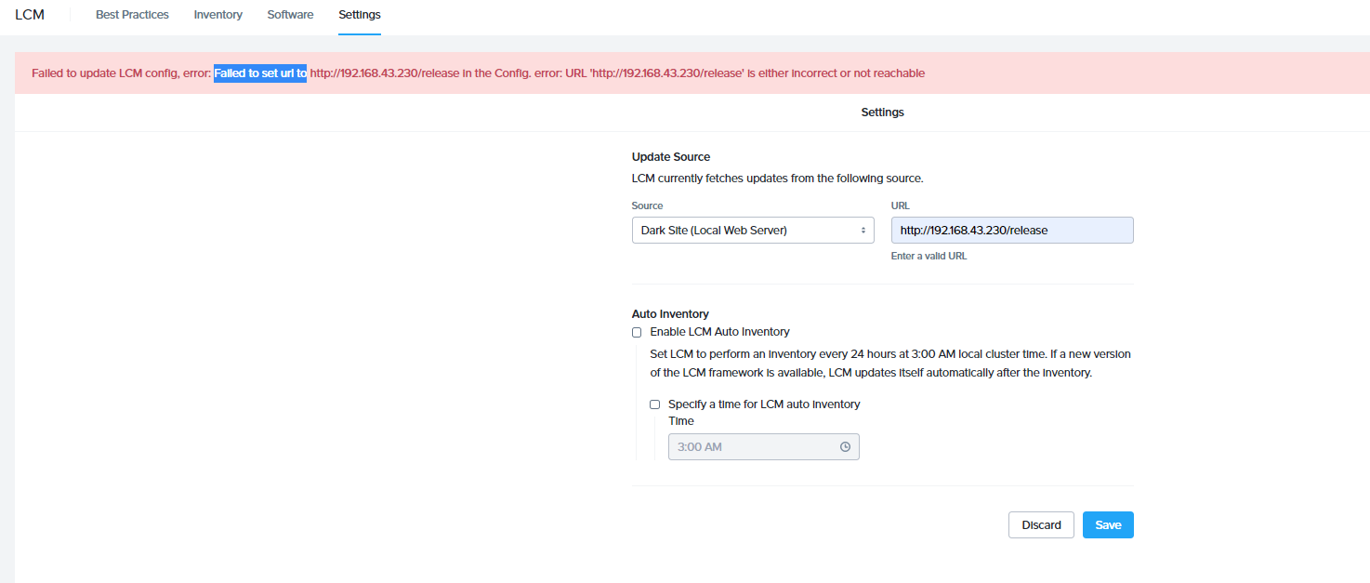This screenshot has height=583, width=1370.
Task: Click the 'Source' field label
Action: pos(648,205)
